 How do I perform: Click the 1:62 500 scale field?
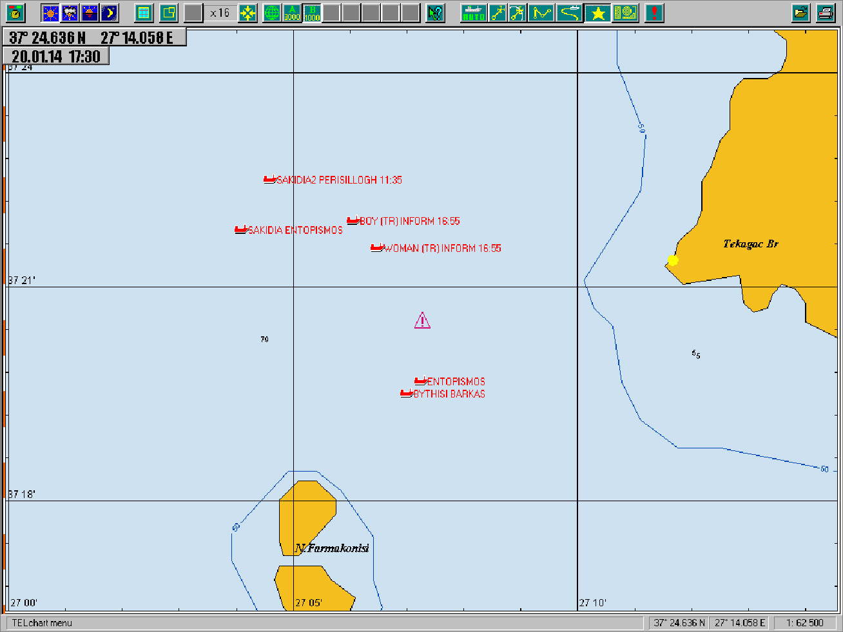[x=804, y=623]
